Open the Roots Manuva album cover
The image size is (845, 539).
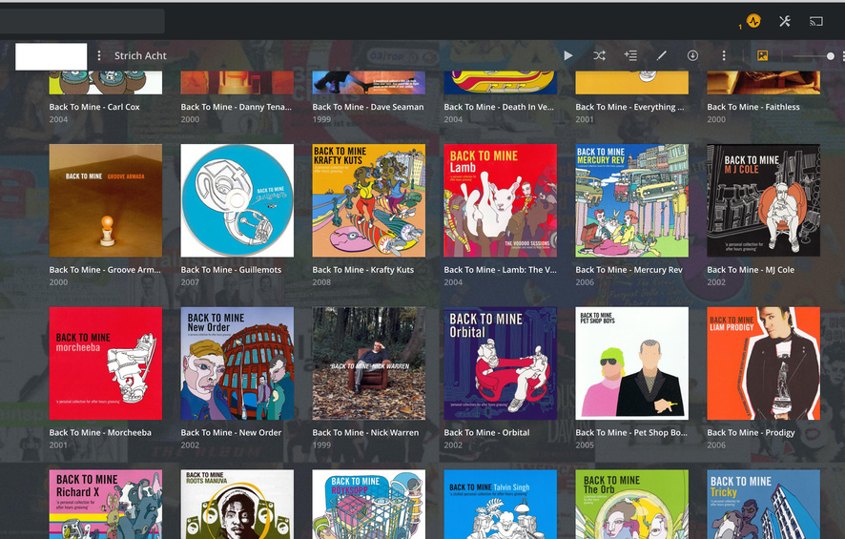[237, 504]
